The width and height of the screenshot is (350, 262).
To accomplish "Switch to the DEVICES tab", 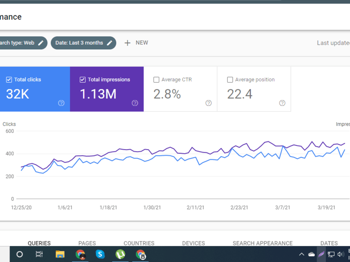I will [194, 243].
